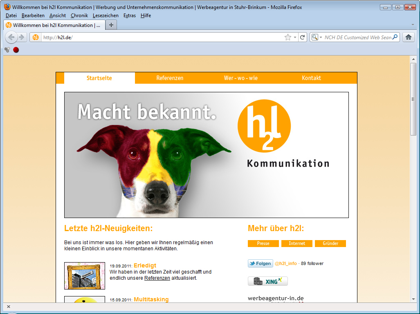
Task: Click the framed picture thumbnail beside Erledigt
Action: click(x=85, y=276)
